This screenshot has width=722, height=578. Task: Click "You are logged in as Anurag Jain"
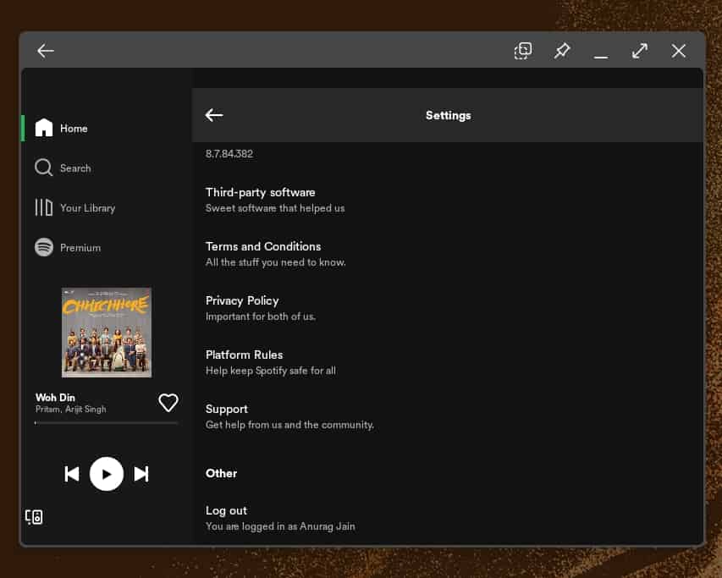pos(280,526)
